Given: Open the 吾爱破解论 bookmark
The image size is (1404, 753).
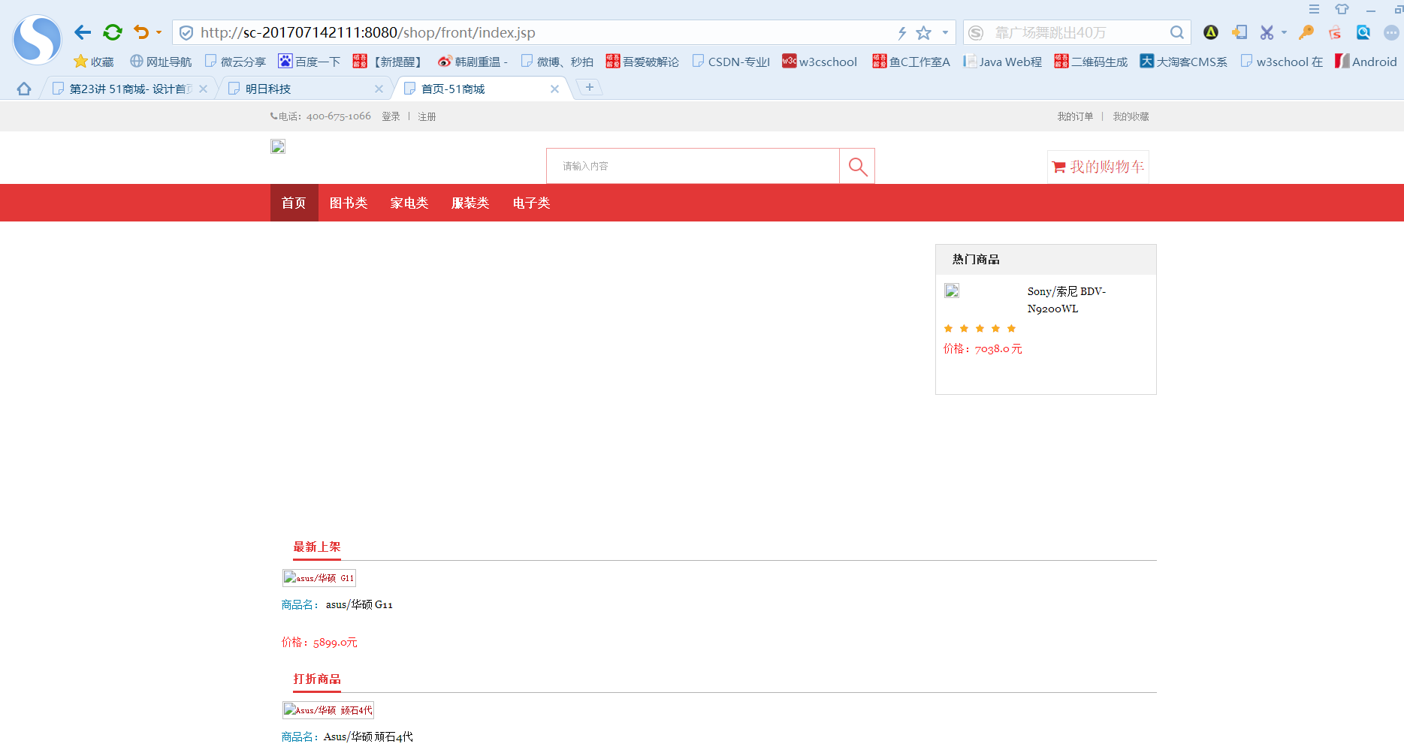Looking at the screenshot, I should pos(642,62).
